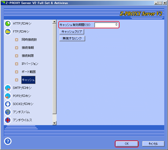Select POP3プロキシ in the sidebar
The width and height of the screenshot is (168, 150).
point(22,96)
